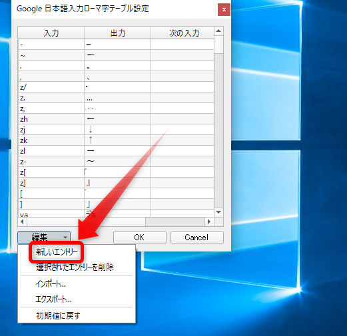The image size is (347, 336).
Task: Close the romaji table settings dialog
Action: (224, 9)
